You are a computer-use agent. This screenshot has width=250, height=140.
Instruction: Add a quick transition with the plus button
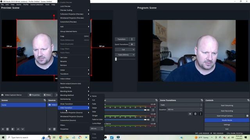point(132,44)
